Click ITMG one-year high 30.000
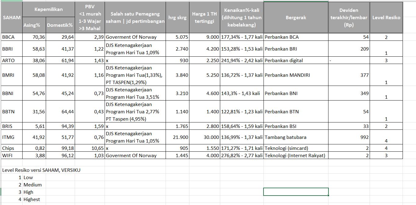 [x=205, y=137]
